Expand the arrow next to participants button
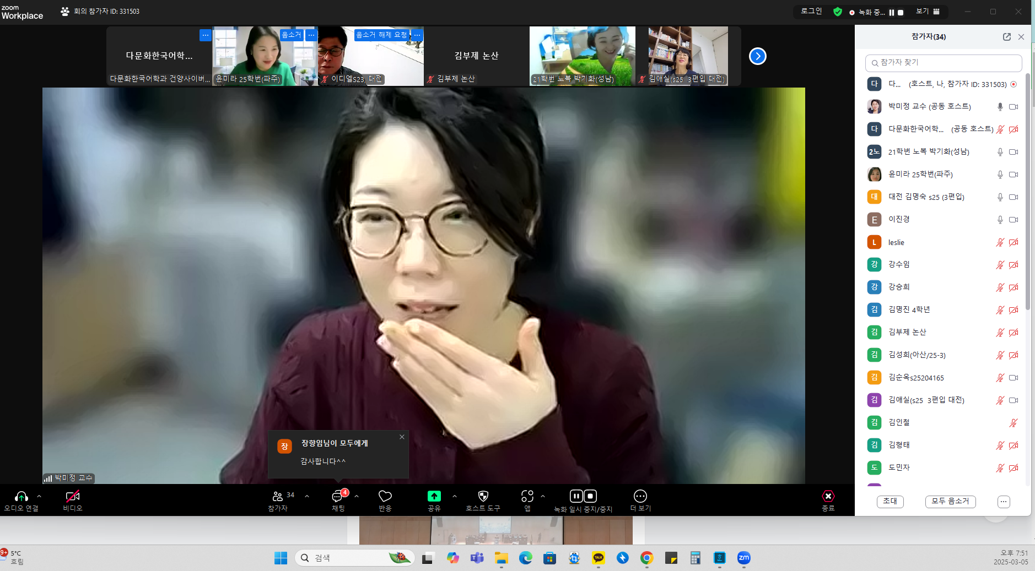The width and height of the screenshot is (1035, 571). pos(307,496)
